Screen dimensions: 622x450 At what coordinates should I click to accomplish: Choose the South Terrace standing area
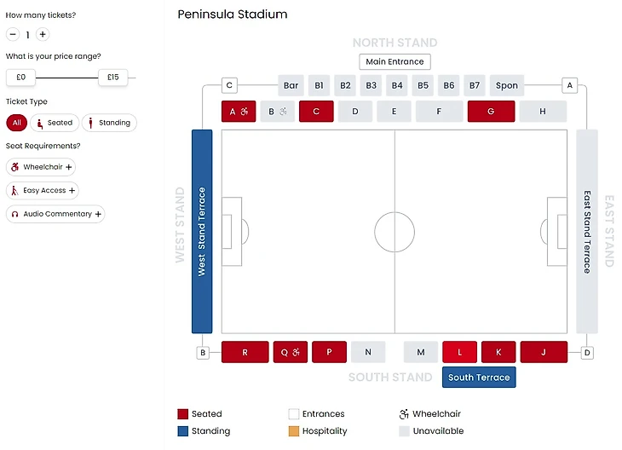pos(479,378)
